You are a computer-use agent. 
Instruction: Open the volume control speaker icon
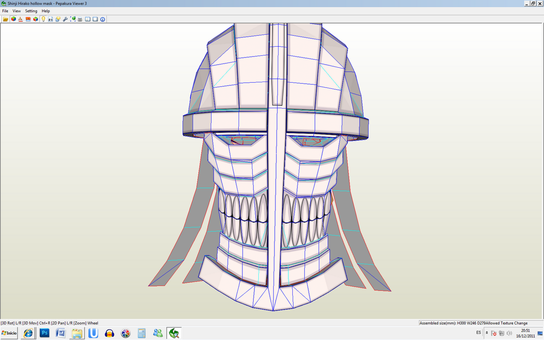pos(509,333)
